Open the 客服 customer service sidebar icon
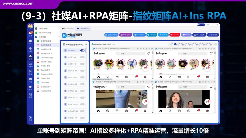 [30, 88]
